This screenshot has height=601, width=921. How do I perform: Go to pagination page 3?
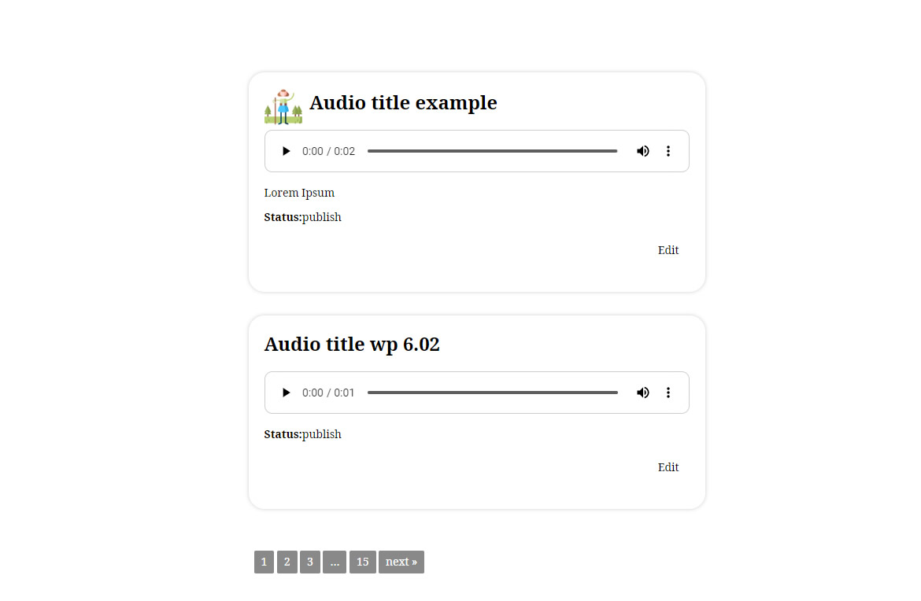point(310,562)
